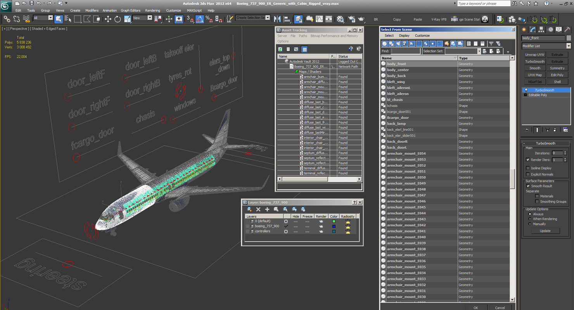Enable Separate by Materials checkbox
574x310 pixels.
pyautogui.click(x=537, y=196)
